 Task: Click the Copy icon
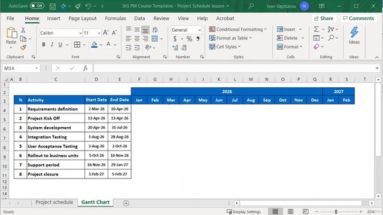pyautogui.click(x=23, y=38)
